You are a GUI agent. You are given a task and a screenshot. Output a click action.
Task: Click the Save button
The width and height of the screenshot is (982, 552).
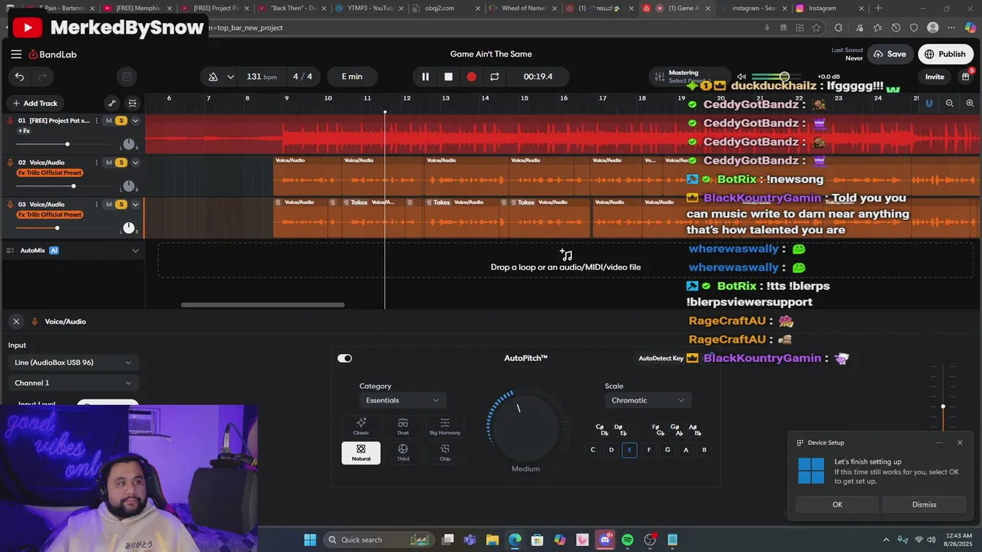[889, 54]
